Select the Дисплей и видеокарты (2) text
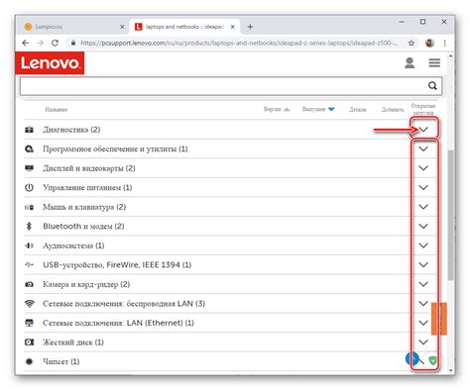 coord(89,168)
